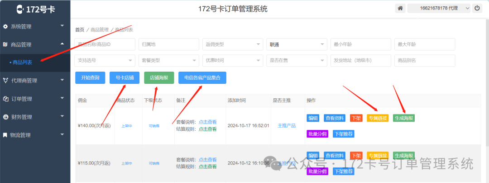The image size is (489, 183).
Task: Click the 首页 breadcrumb link
Action: pyautogui.click(x=80, y=30)
